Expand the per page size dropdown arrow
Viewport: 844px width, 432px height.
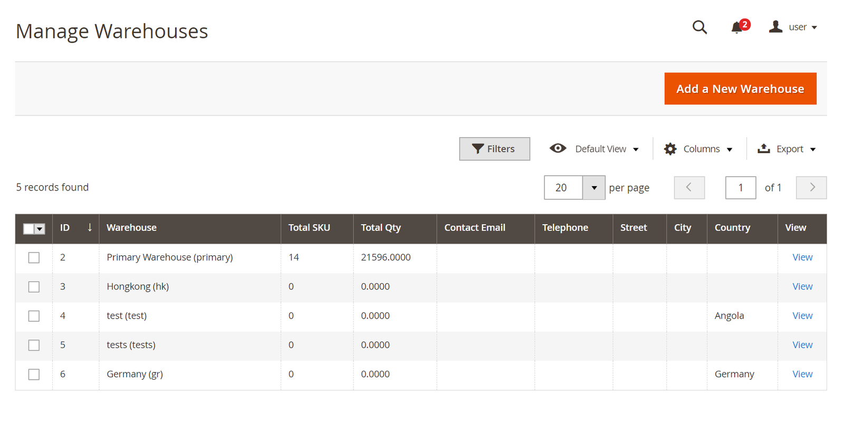click(594, 188)
